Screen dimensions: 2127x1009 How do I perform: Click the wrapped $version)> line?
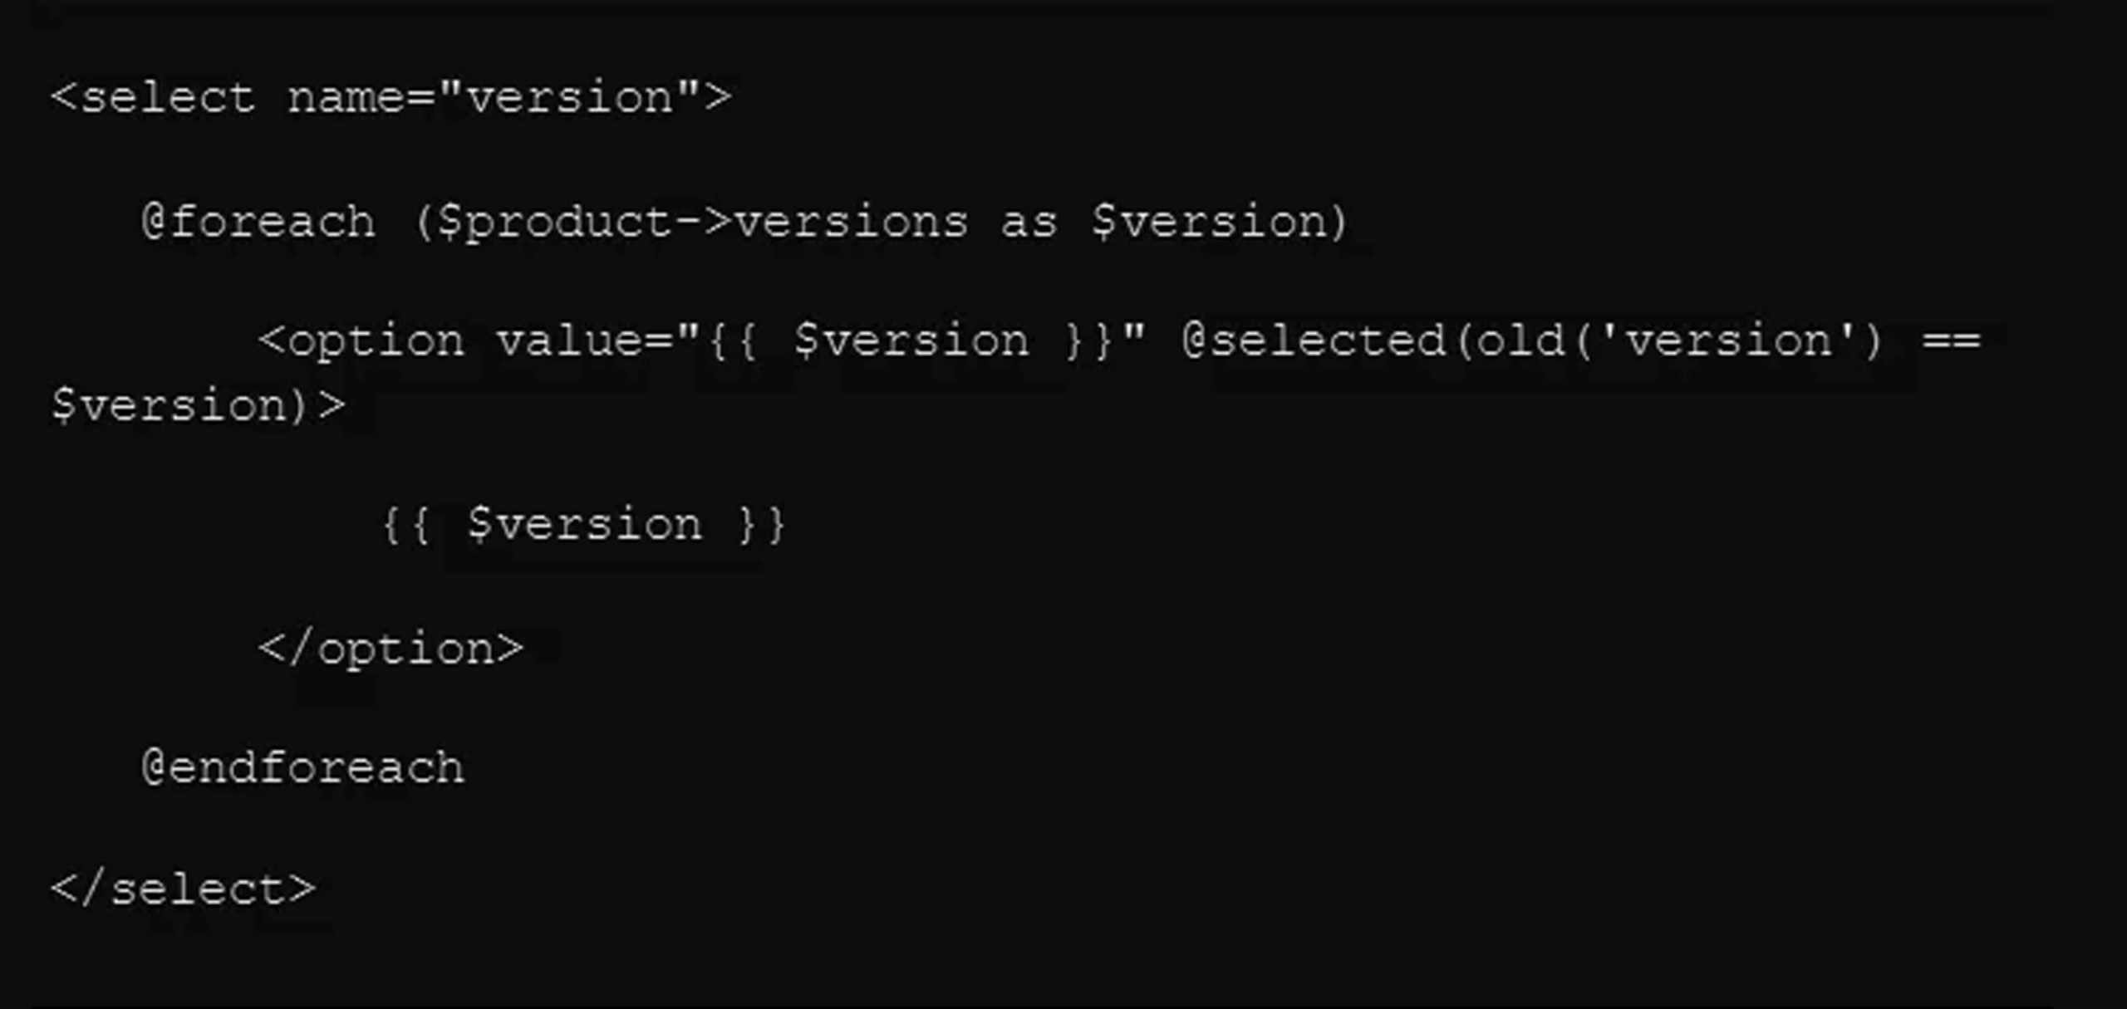pyautogui.click(x=198, y=405)
